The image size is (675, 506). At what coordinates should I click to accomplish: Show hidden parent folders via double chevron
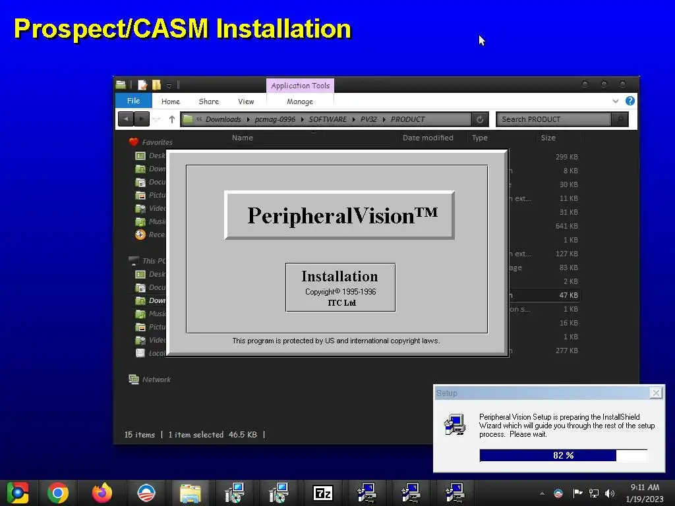click(199, 119)
